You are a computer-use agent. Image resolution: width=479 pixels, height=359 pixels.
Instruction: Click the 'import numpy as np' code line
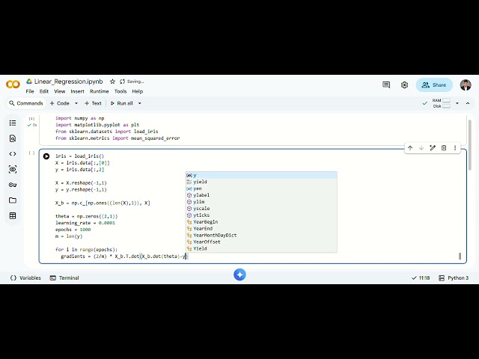80,118
